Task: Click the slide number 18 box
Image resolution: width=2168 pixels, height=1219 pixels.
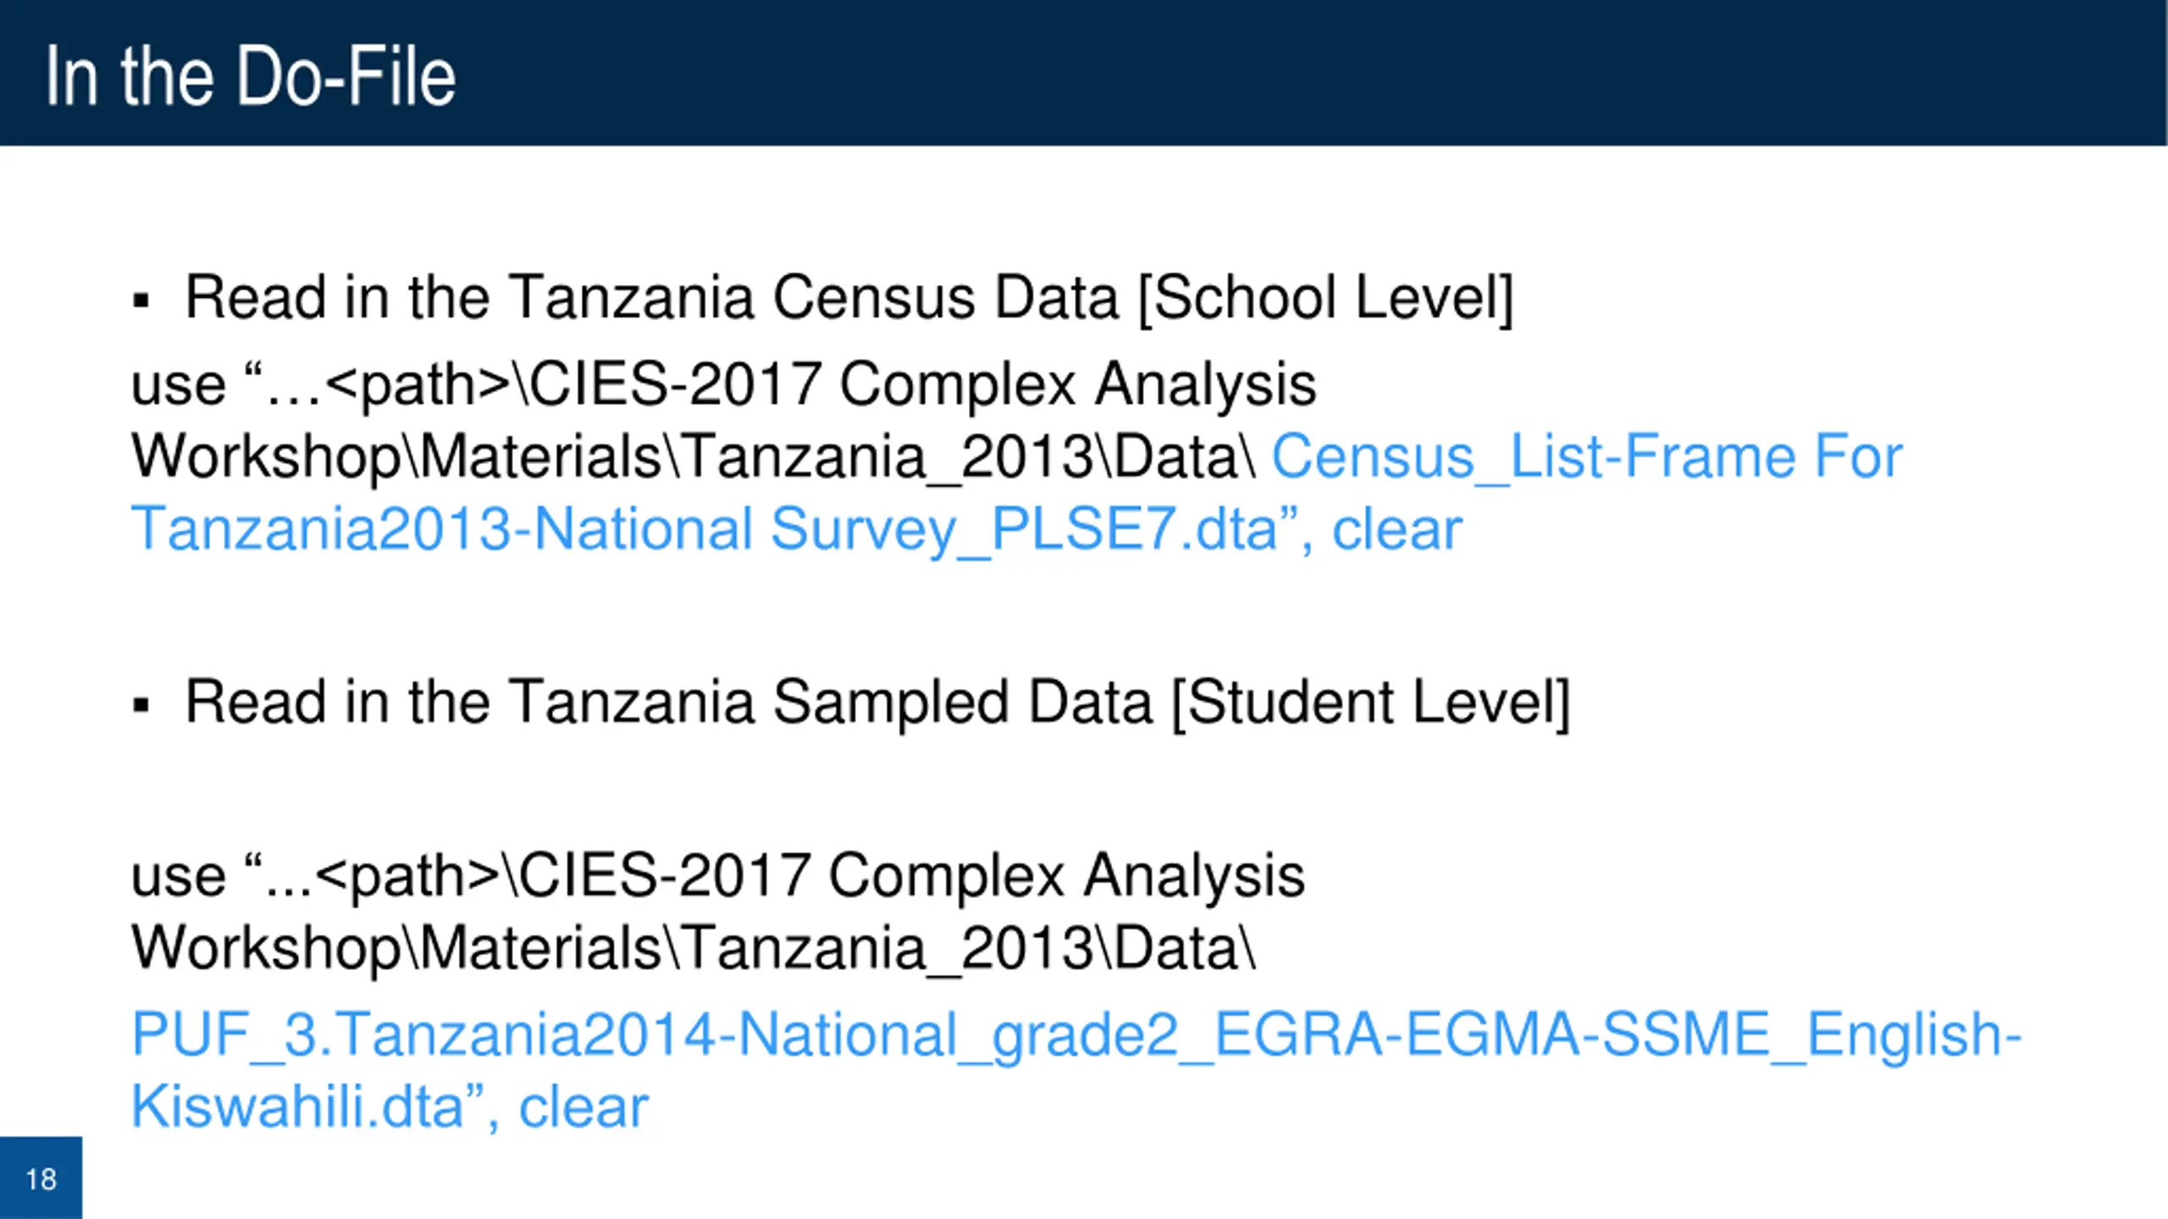Action: [x=41, y=1178]
